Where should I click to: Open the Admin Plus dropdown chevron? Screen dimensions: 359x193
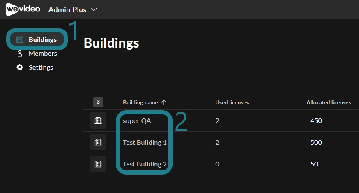(x=94, y=9)
